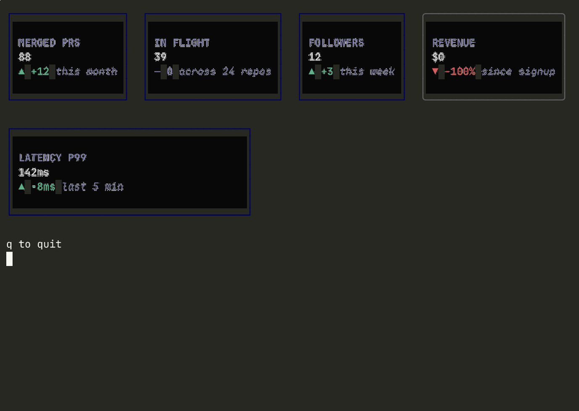Click the 'this month' caption
Screen dimensions: 579x411
(x=87, y=71)
